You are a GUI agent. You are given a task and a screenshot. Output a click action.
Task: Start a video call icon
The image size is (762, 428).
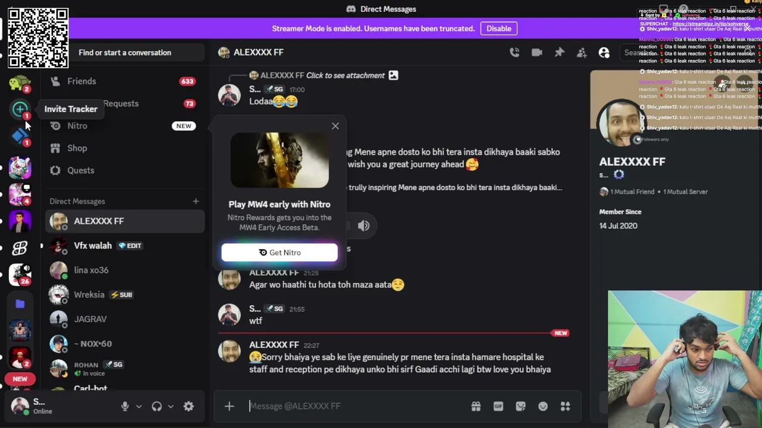tap(537, 53)
